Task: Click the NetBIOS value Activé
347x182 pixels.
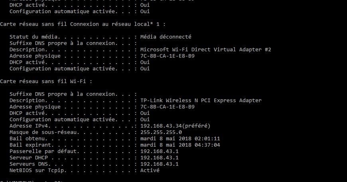Action: tap(150, 170)
